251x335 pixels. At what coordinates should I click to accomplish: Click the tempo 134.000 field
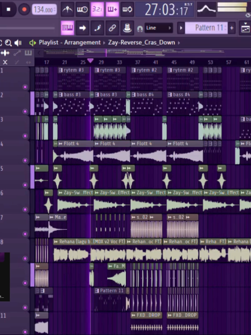pos(44,9)
